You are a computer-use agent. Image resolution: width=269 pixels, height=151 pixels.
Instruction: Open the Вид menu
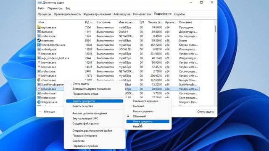pyautogui.click(x=68, y=8)
